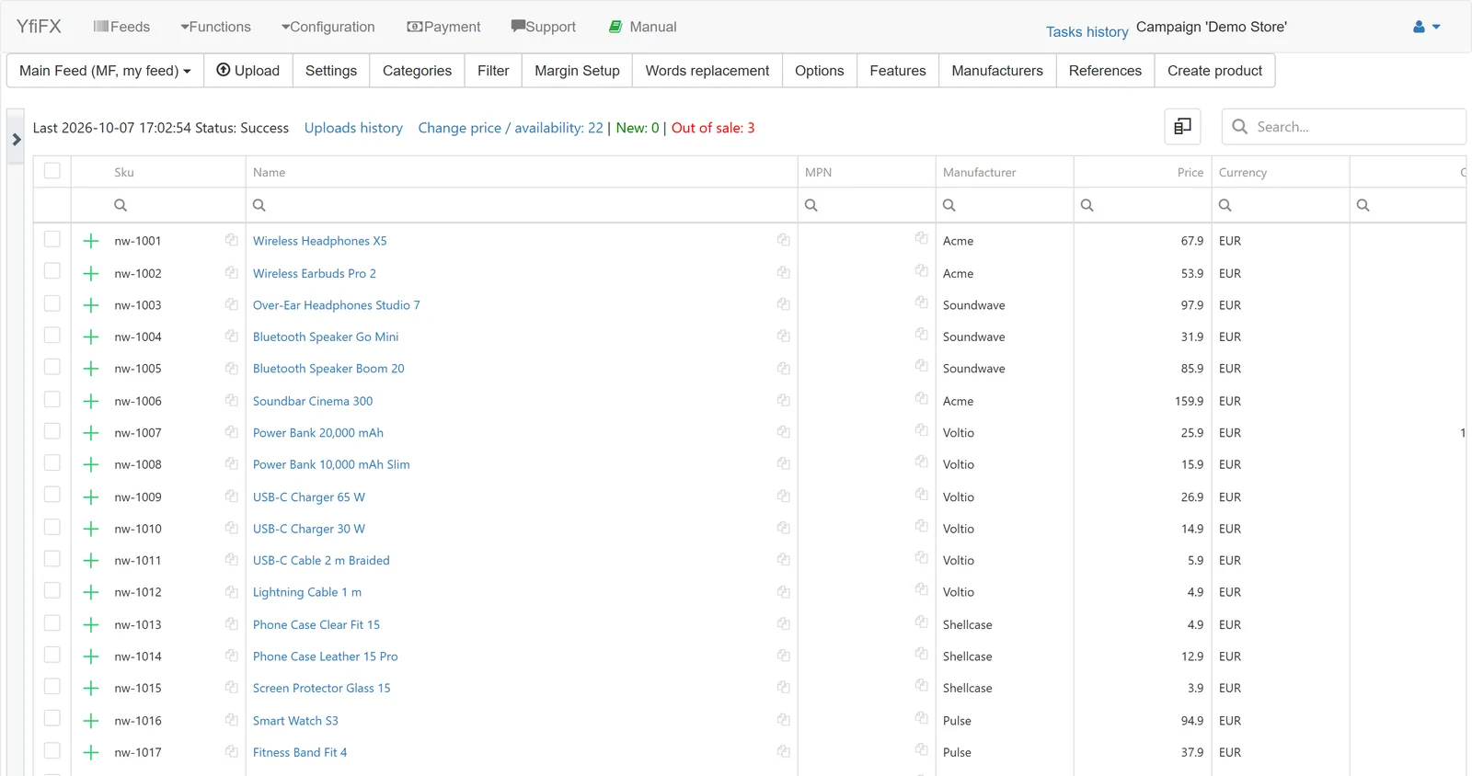Tick the checkbox for nw-1017
The image size is (1472, 776).
[52, 750]
